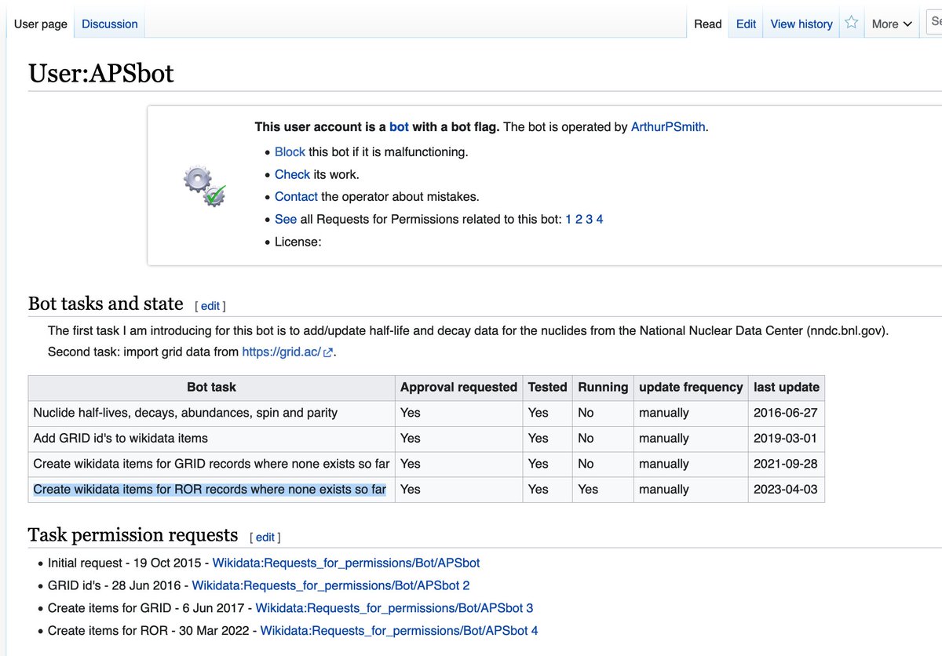This screenshot has width=942, height=656.
Task: Open Wikidata:Requests_for_permissions/Bot/APSbot link
Action: tap(346, 563)
